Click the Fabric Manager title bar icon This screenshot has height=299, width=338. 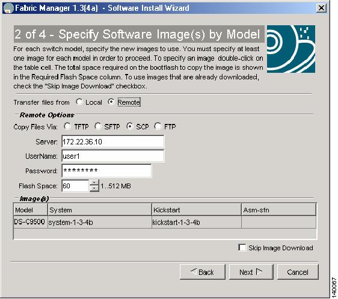(8, 8)
